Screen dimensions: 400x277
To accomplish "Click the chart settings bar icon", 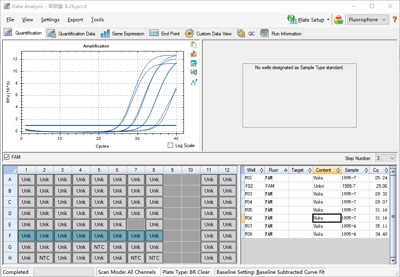I will coord(194,54).
